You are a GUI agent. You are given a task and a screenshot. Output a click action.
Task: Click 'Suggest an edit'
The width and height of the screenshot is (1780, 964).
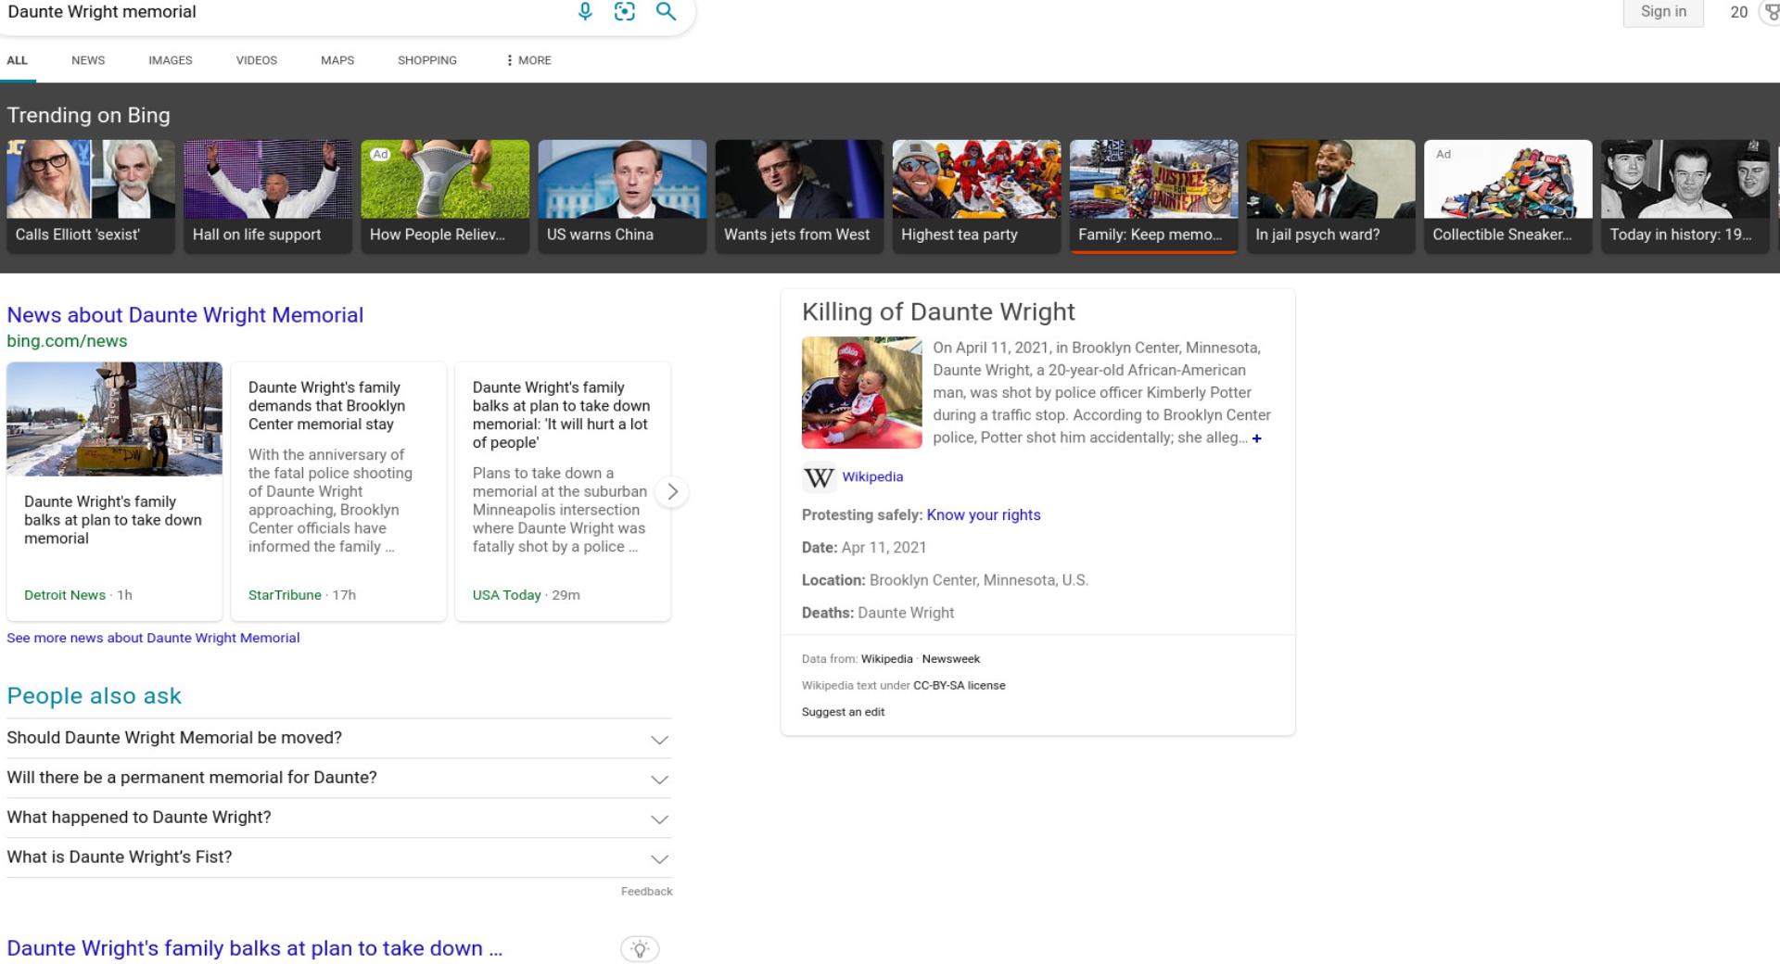point(843,712)
